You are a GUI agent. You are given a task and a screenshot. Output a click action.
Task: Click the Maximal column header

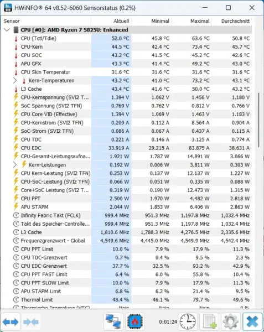click(x=200, y=21)
